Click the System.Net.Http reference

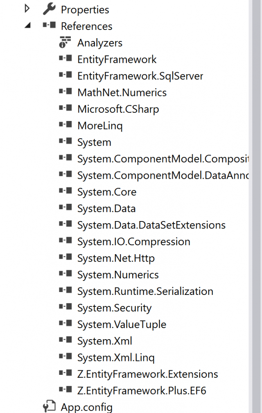(x=116, y=258)
